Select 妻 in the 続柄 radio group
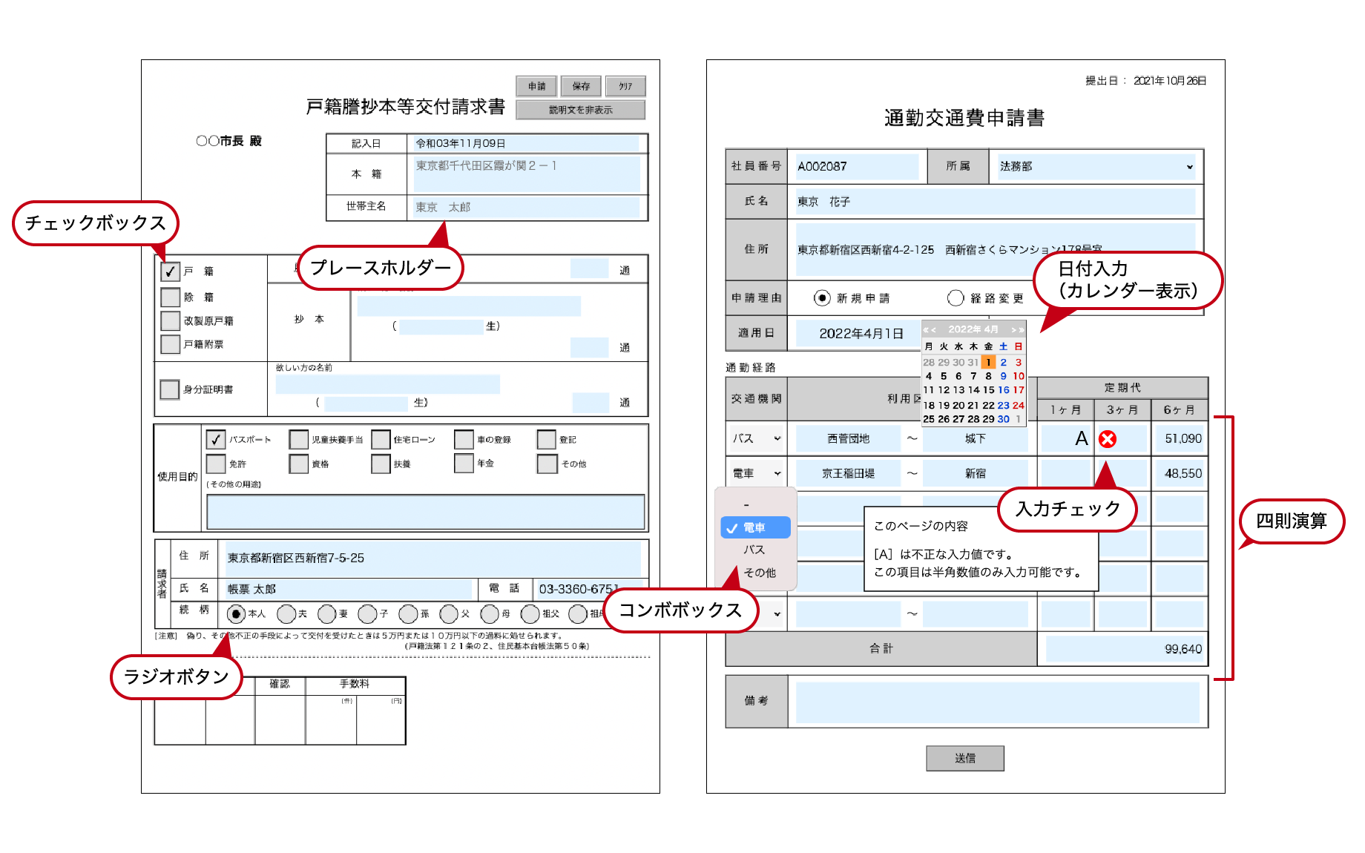Viewport: 1365px width, 853px height. point(326,614)
